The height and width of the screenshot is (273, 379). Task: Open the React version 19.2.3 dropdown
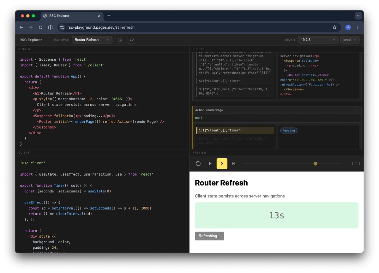[x=318, y=40]
